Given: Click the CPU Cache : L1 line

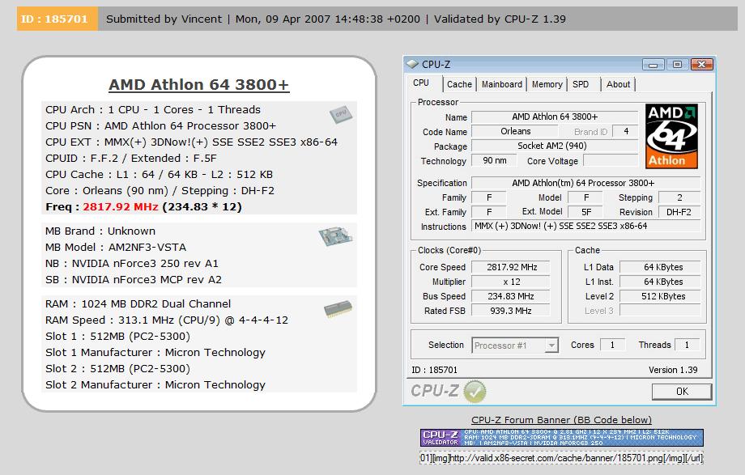Looking at the screenshot, I should click(x=160, y=174).
